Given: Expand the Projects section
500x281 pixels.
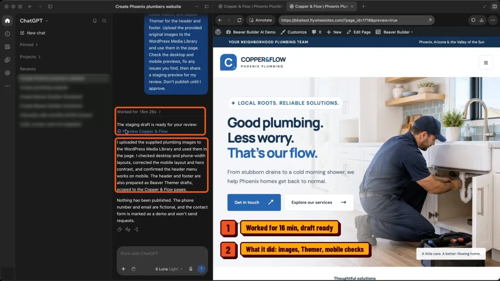Looking at the screenshot, I should click(x=30, y=57).
